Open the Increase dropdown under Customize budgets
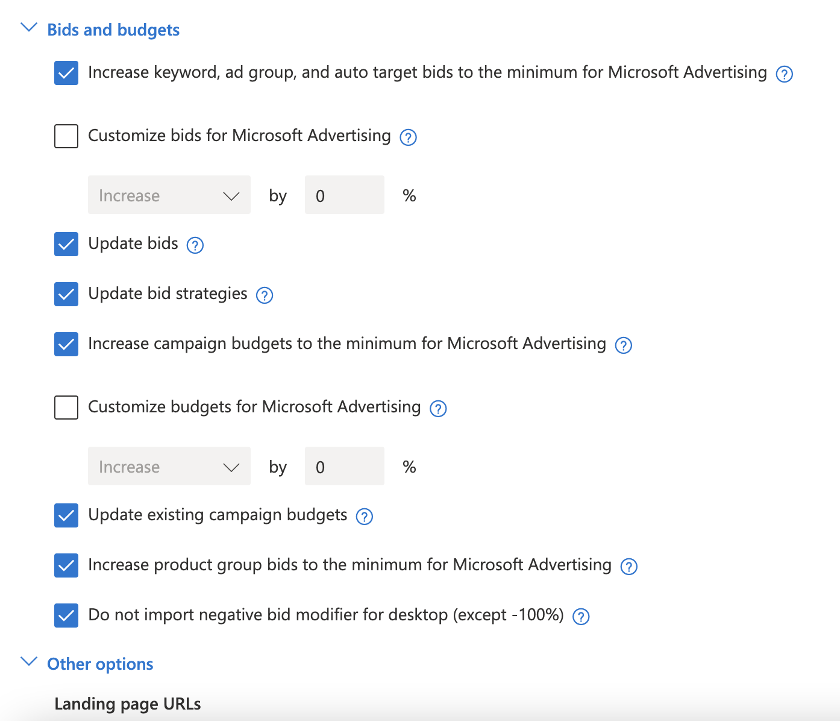This screenshot has width=840, height=721. coord(169,467)
